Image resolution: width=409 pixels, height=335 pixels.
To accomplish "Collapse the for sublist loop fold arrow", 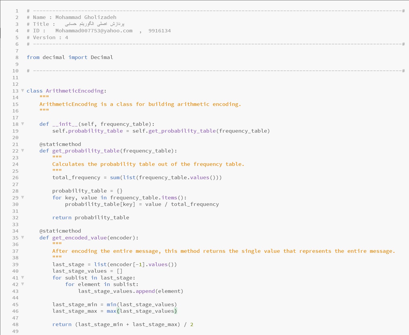I will 23,277.
